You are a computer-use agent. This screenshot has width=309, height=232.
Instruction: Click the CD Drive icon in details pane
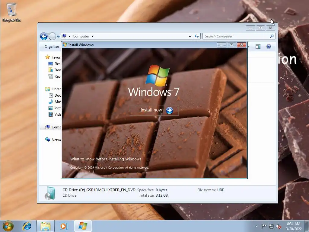[x=50, y=193]
